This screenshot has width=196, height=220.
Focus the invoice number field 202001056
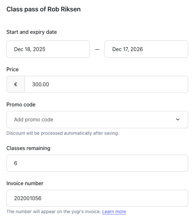(x=97, y=198)
